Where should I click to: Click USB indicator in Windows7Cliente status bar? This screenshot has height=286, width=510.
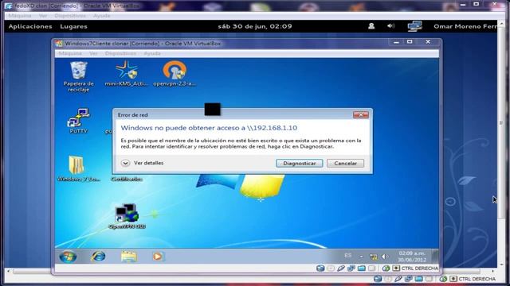(x=341, y=269)
